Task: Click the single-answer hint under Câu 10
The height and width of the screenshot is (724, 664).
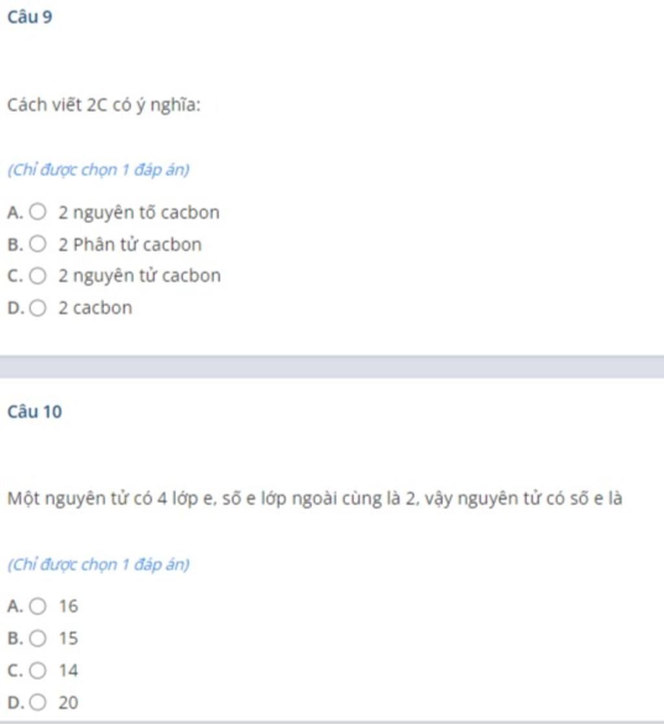Action: point(99,564)
